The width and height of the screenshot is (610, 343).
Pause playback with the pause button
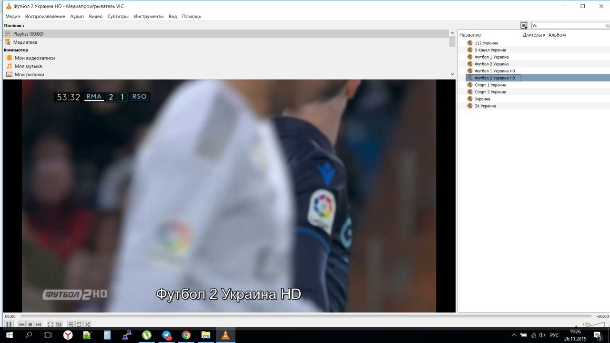[x=9, y=324]
